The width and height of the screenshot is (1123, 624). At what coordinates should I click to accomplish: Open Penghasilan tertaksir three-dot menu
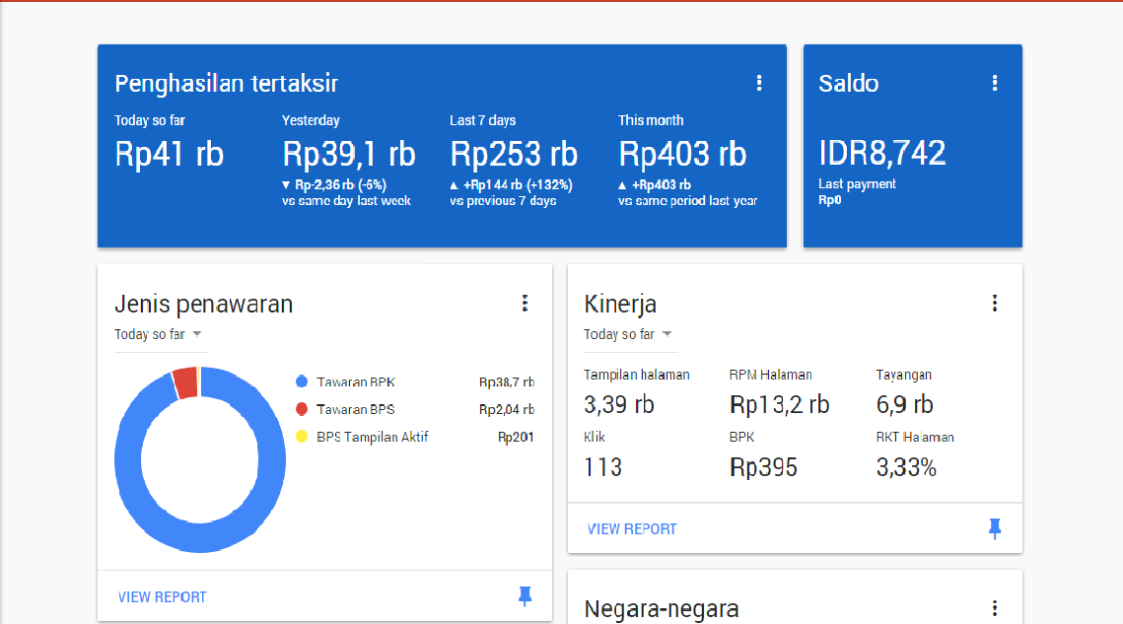point(759,84)
